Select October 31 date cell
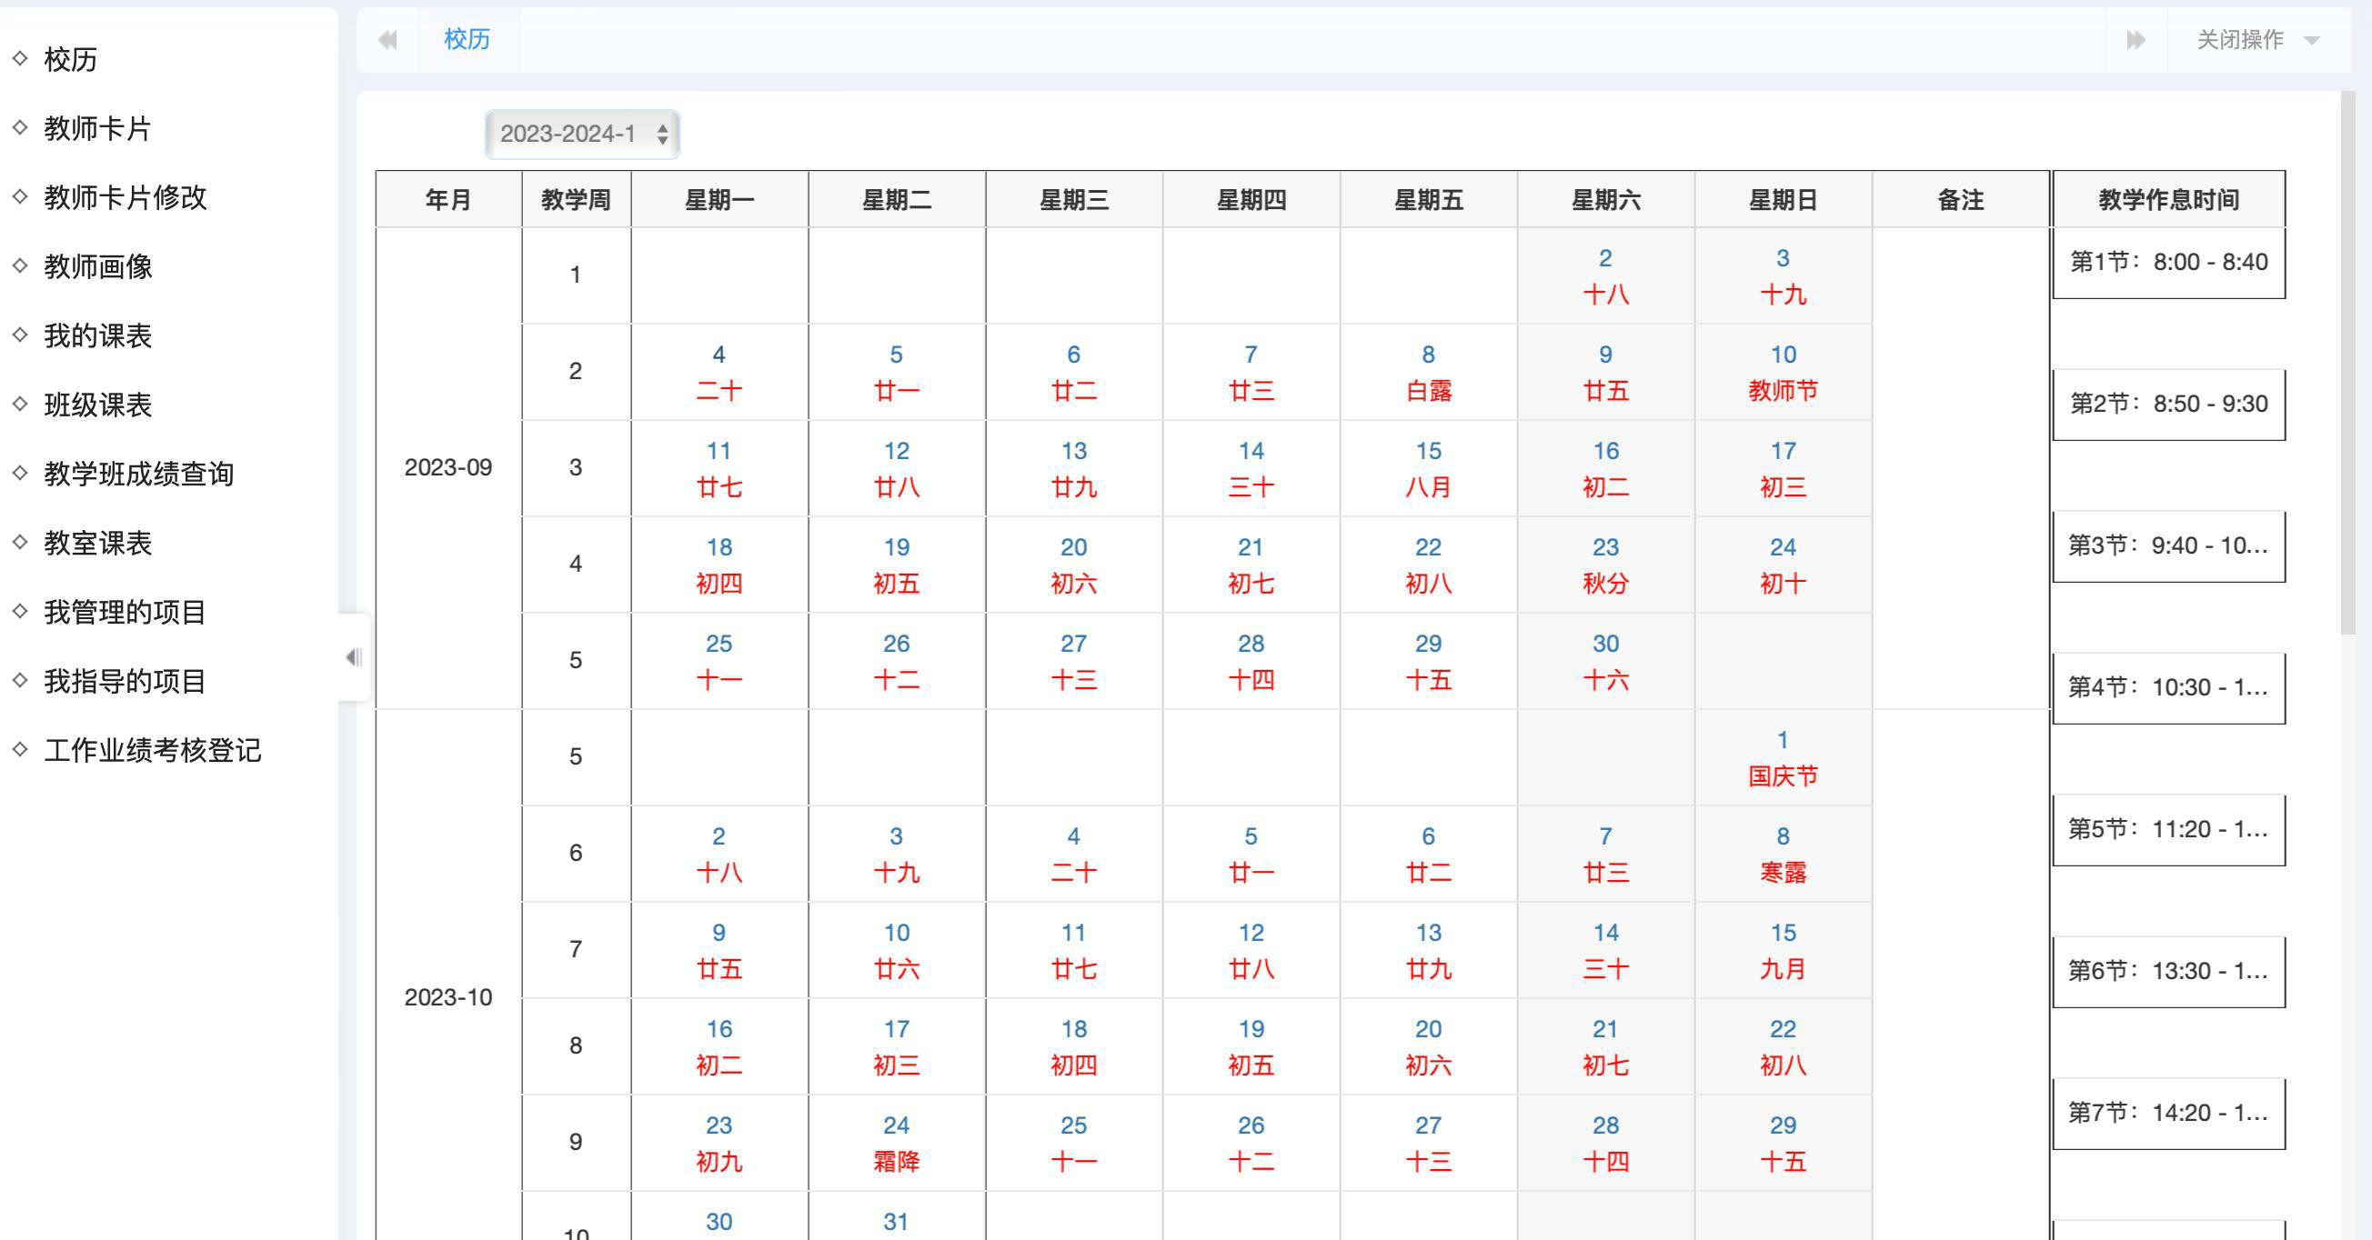The width and height of the screenshot is (2372, 1240). click(x=896, y=1216)
